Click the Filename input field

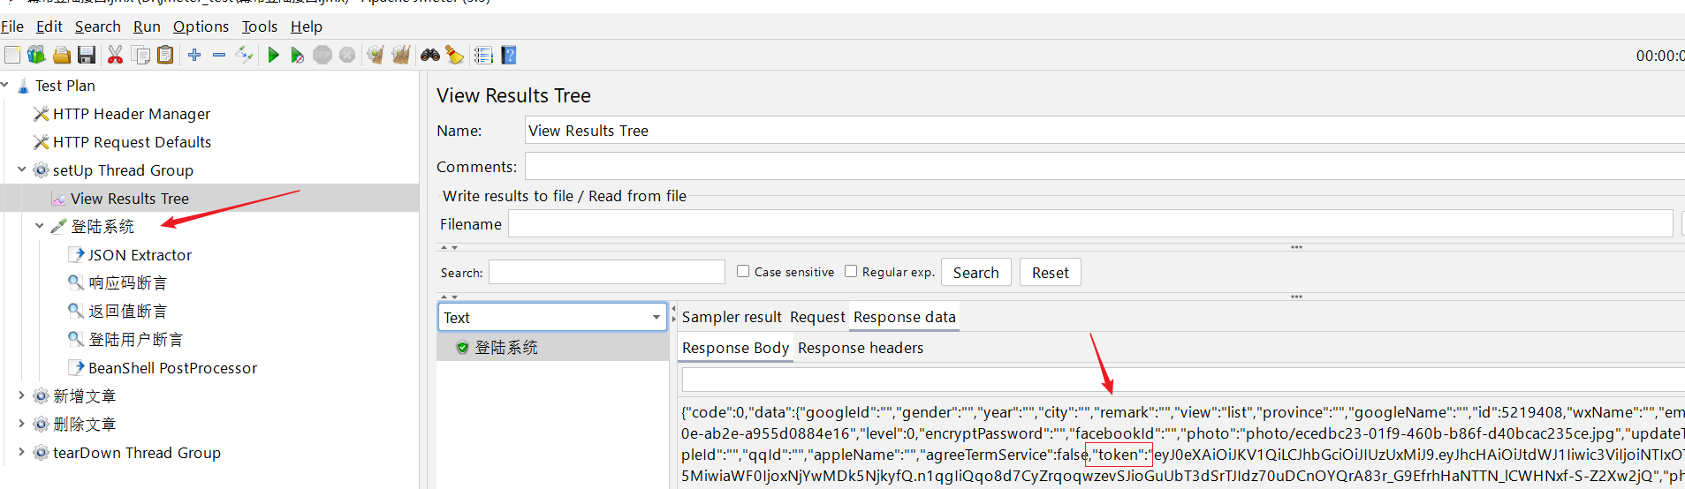(x=1089, y=224)
